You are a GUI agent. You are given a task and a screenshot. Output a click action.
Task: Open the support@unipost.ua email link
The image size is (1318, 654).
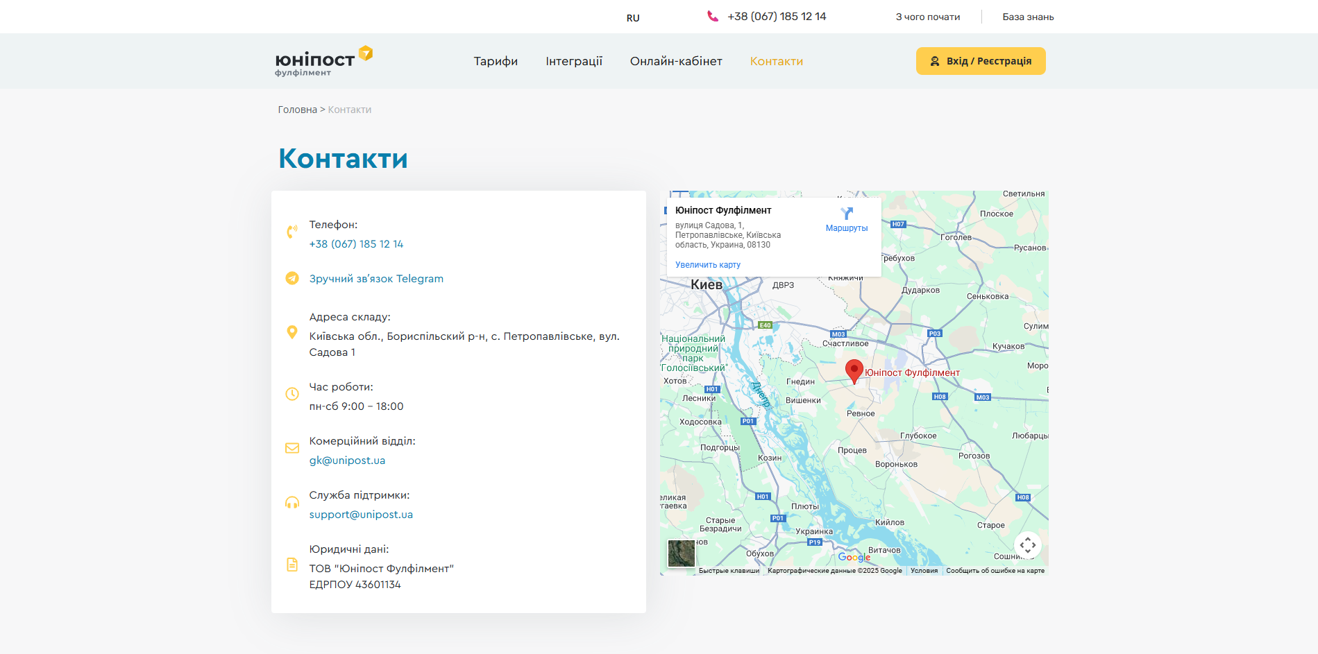click(361, 515)
